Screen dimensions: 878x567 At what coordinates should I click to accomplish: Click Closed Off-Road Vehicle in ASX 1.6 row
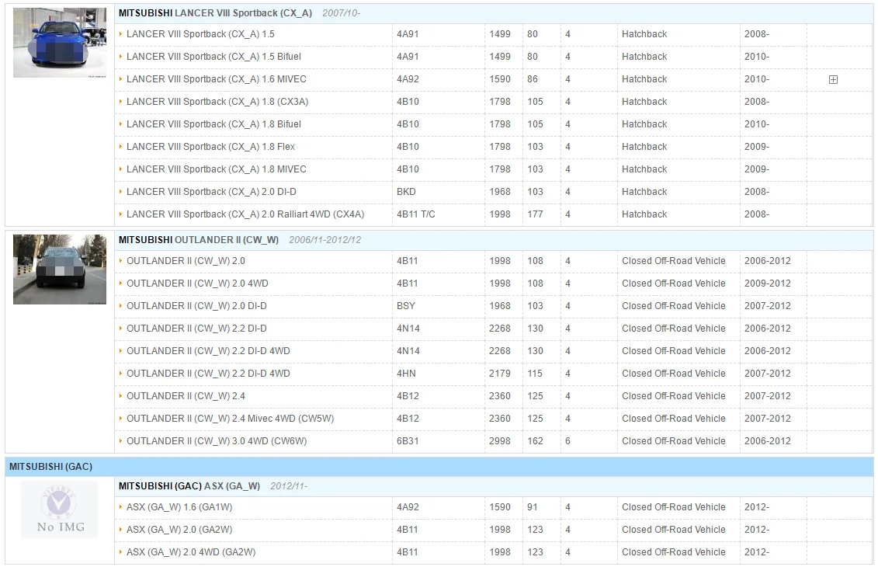coord(674,507)
